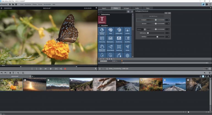This screenshot has width=212, height=115.
Task: Tick the checkbox on the sunset beach clip
Action: pos(25,80)
